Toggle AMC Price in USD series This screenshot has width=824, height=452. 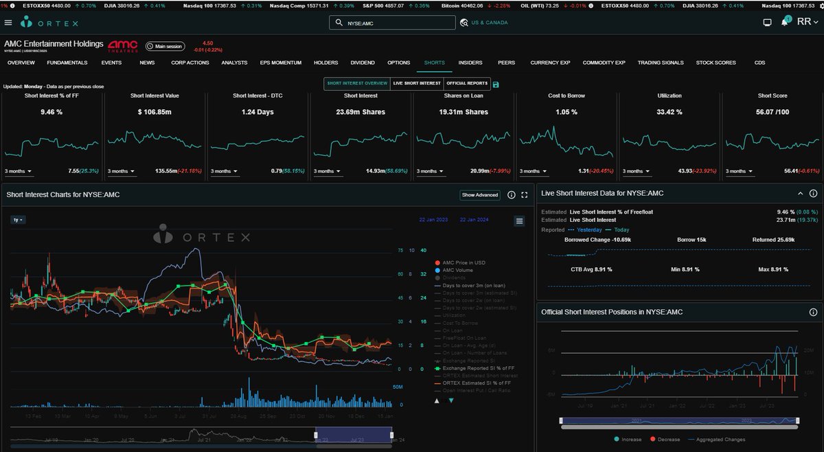pyautogui.click(x=461, y=262)
